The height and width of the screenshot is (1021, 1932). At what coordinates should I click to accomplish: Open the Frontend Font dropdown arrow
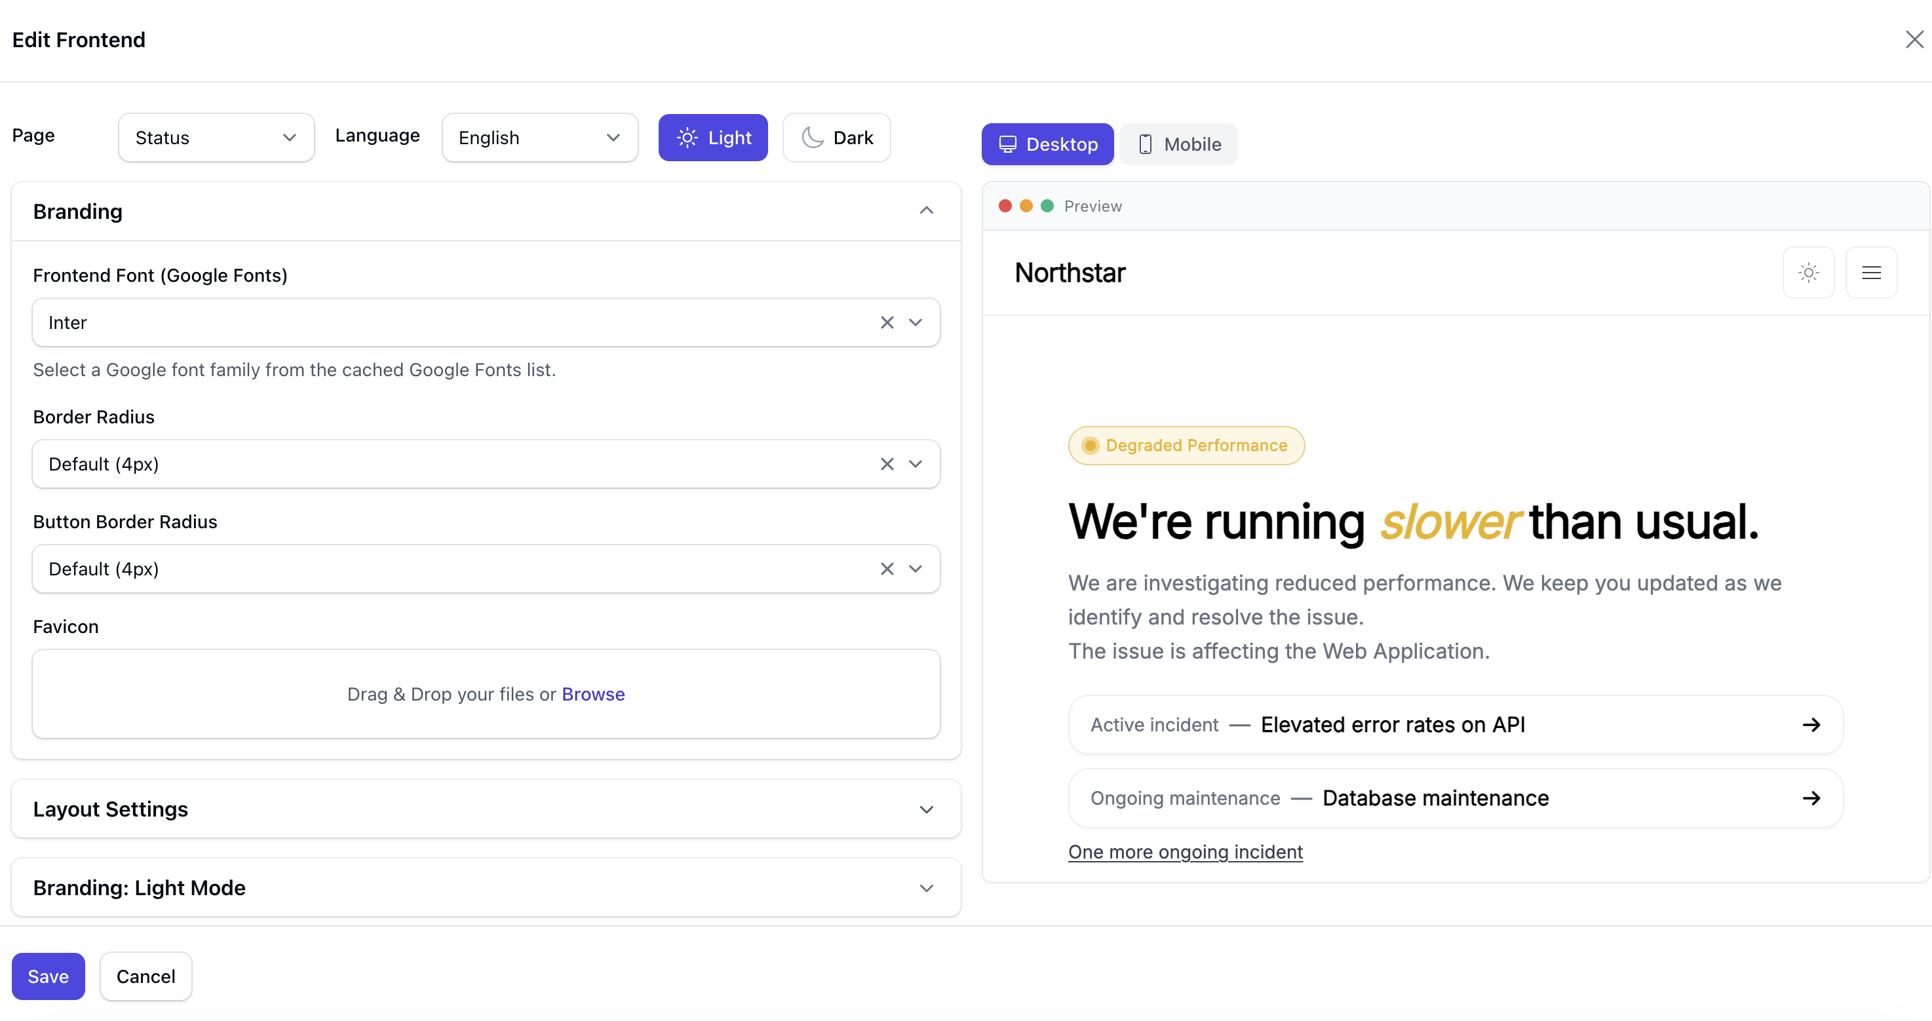[x=915, y=322]
